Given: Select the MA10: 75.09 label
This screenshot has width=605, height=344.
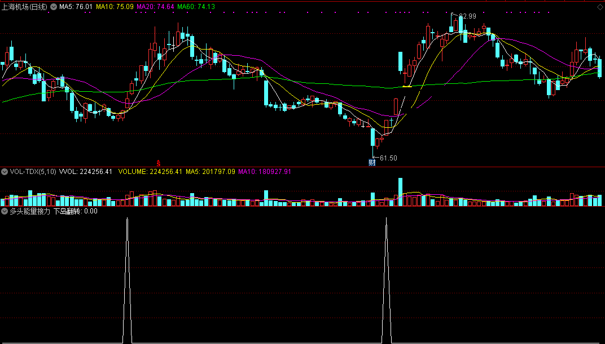Looking at the screenshot, I should point(115,7).
